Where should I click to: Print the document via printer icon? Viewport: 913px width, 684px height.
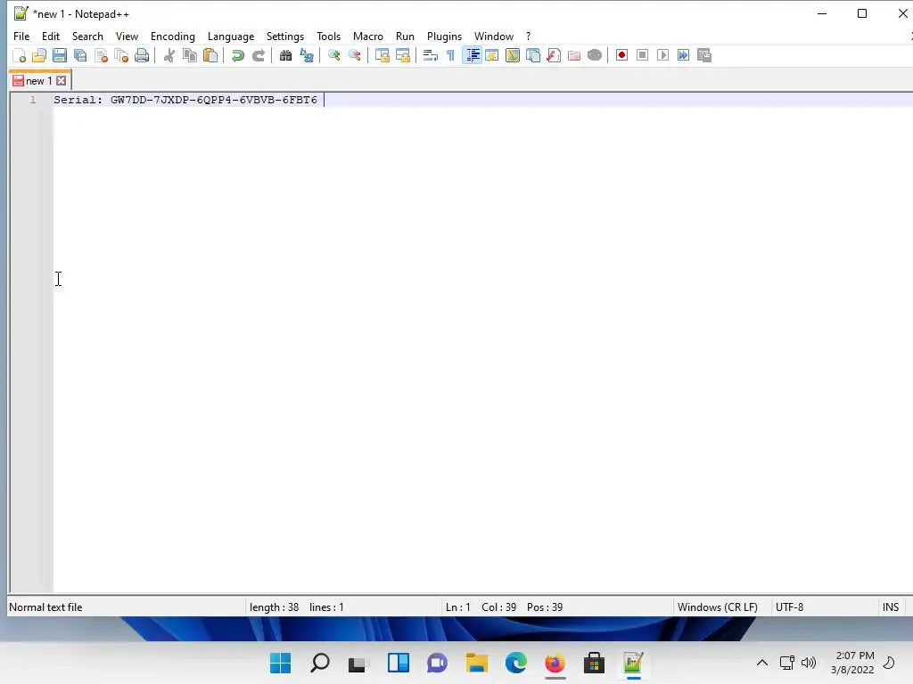[x=142, y=55]
